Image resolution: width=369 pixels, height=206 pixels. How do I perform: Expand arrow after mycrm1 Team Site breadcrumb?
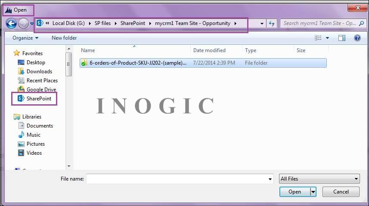pyautogui.click(x=236, y=24)
